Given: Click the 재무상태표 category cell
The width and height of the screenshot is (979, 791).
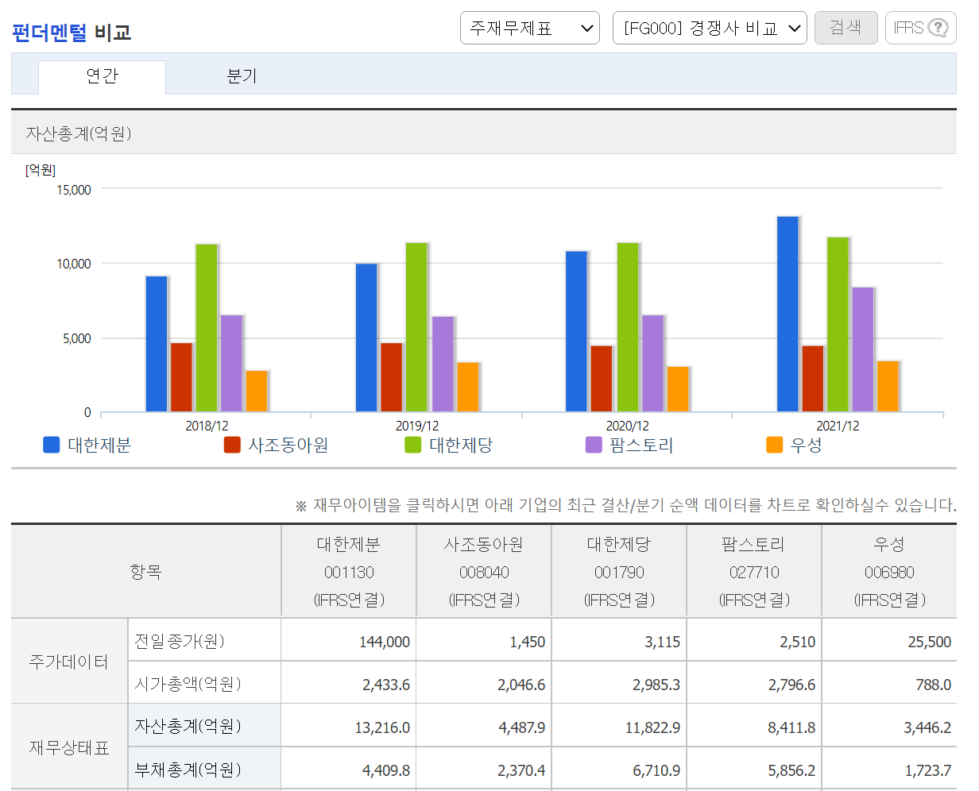Looking at the screenshot, I should [x=69, y=747].
